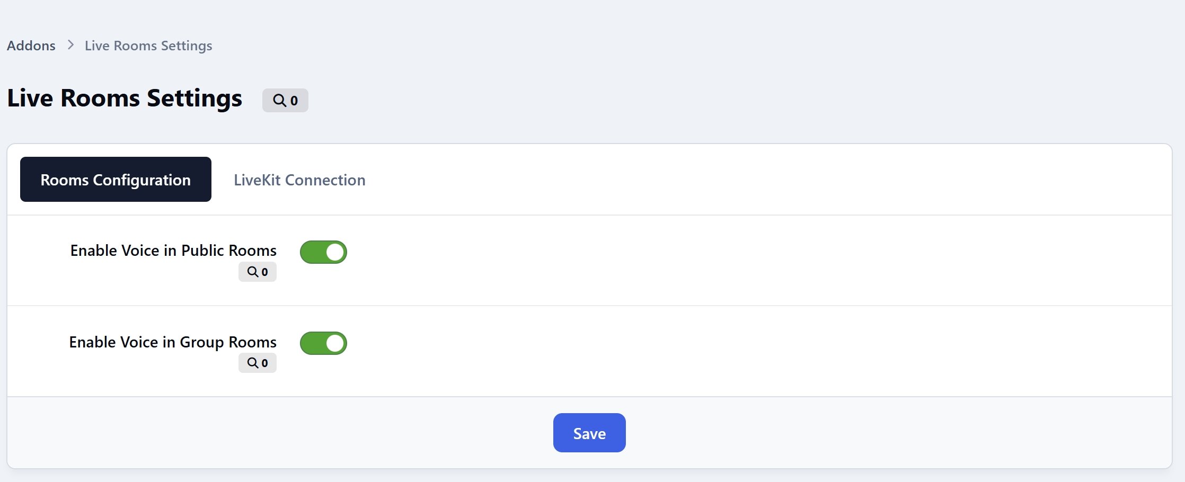Click the Live Rooms Settings page heading

click(x=125, y=99)
